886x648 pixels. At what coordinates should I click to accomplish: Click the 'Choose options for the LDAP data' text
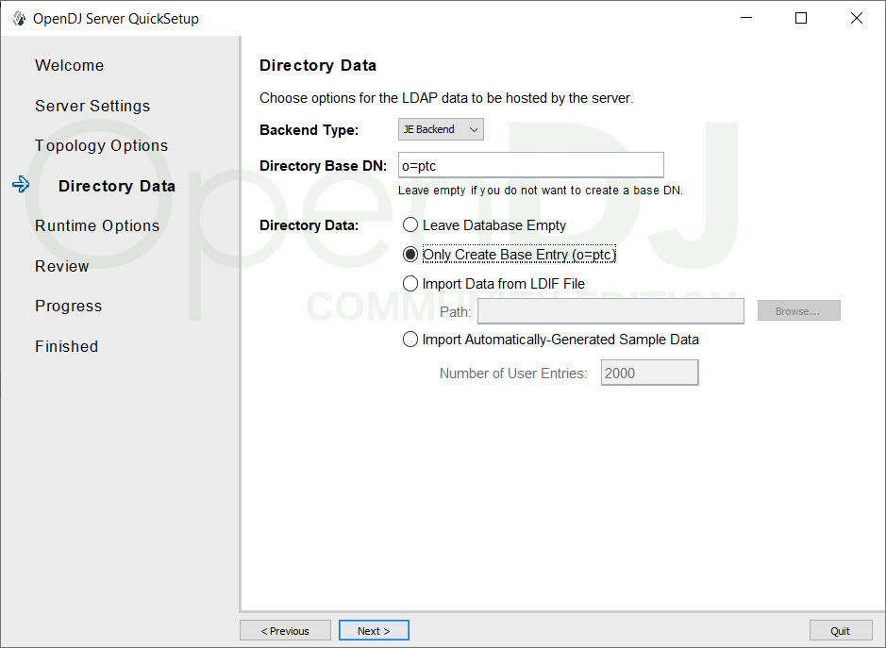(446, 98)
